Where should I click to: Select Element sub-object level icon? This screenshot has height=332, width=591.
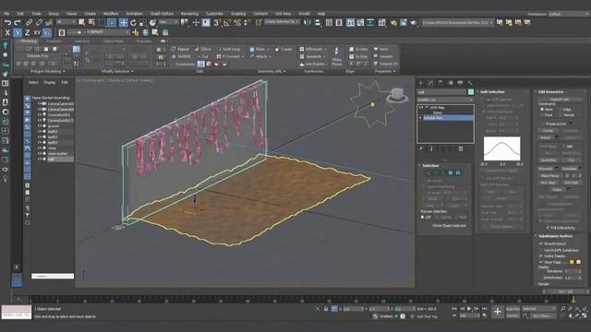458,173
